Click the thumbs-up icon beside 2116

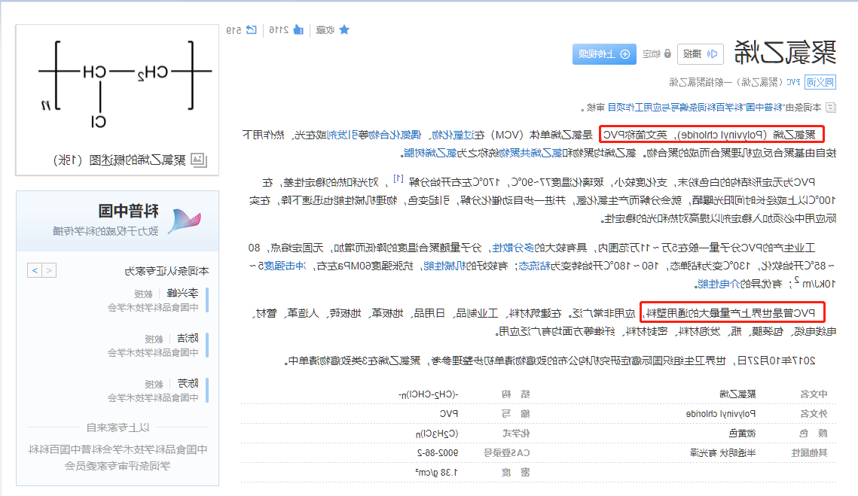point(298,29)
